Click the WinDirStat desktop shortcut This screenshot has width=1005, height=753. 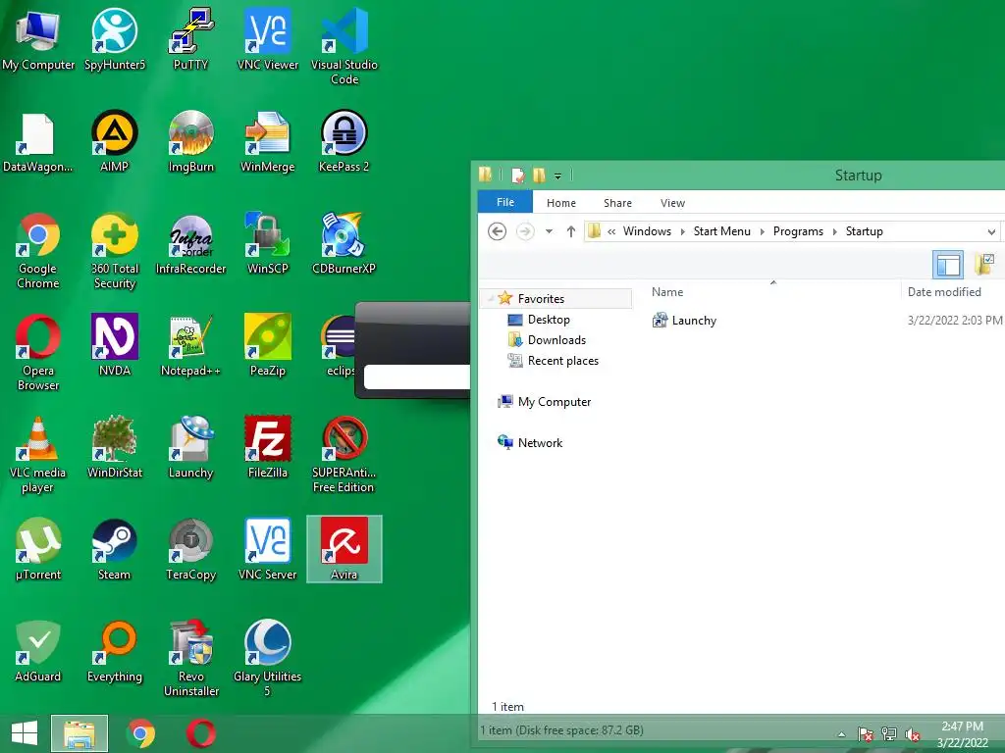pyautogui.click(x=115, y=446)
